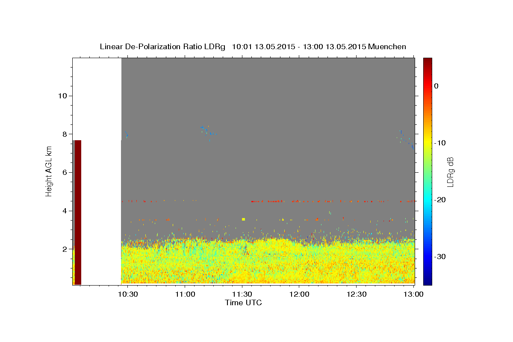Click the 'Time UTC' axis label

pos(243,303)
